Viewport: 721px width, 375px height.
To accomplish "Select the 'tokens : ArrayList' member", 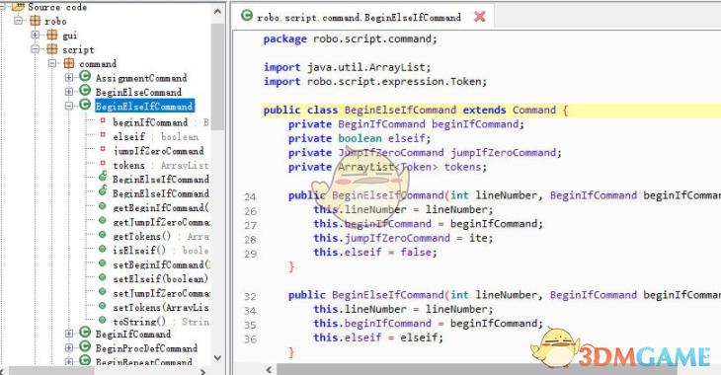I will coord(160,165).
